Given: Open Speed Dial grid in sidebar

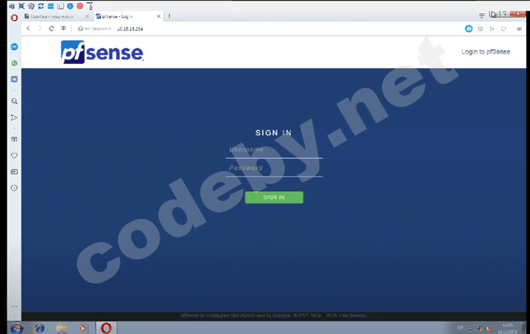Looking at the screenshot, I should [14, 140].
